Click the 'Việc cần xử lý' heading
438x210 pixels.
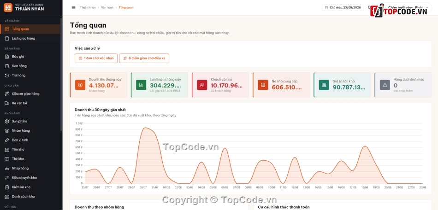pos(87,48)
